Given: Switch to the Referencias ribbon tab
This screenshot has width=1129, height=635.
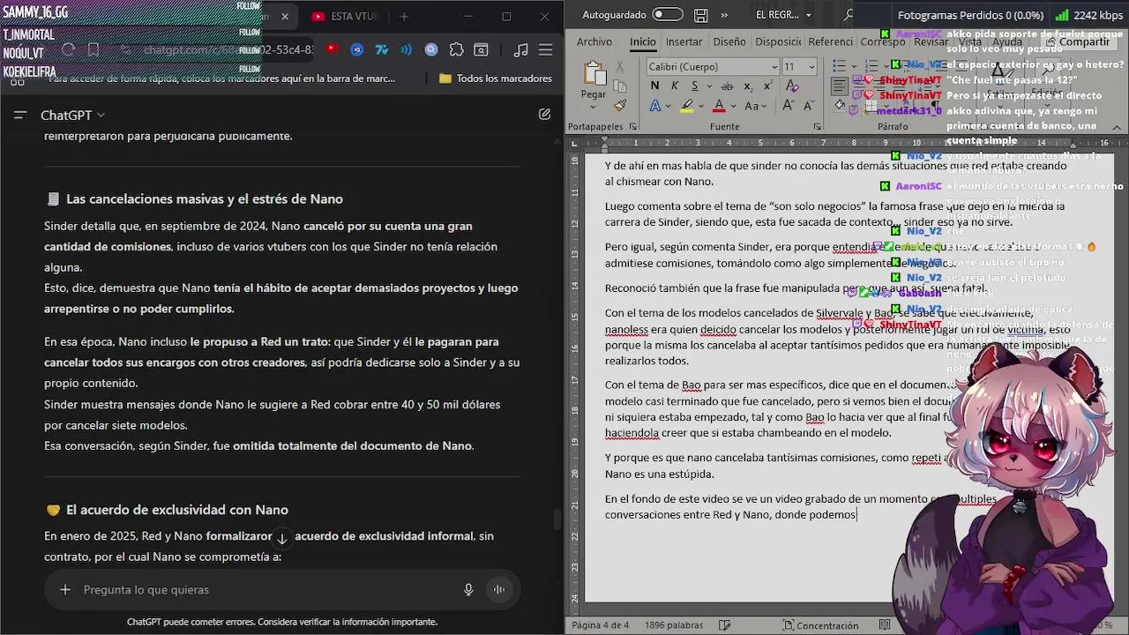Looking at the screenshot, I should [830, 41].
